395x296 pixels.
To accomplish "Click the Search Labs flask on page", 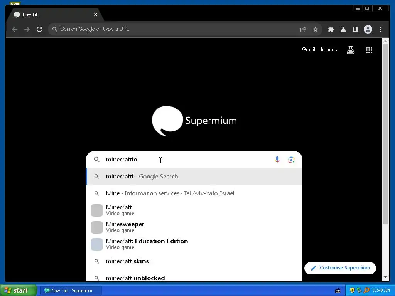I will (350, 50).
